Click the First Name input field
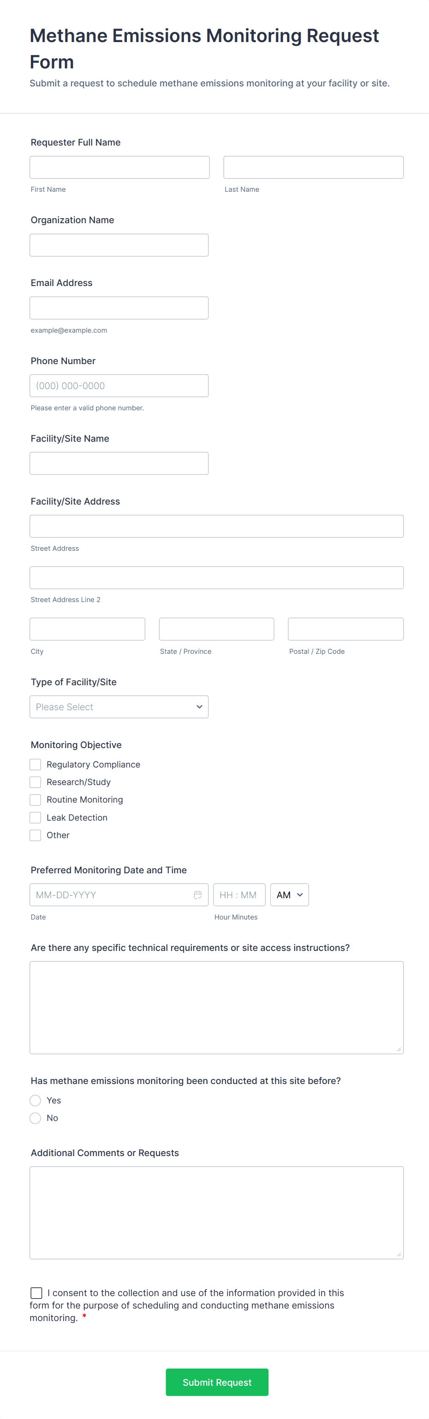429x1419 pixels. tap(119, 167)
